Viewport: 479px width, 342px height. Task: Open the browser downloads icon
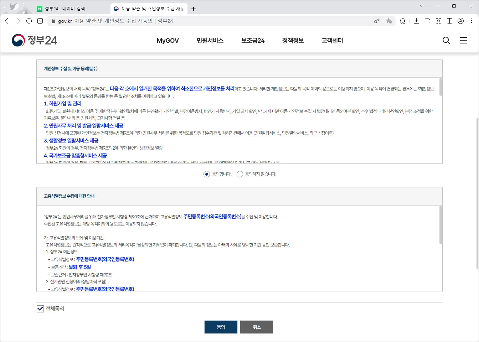click(x=416, y=21)
